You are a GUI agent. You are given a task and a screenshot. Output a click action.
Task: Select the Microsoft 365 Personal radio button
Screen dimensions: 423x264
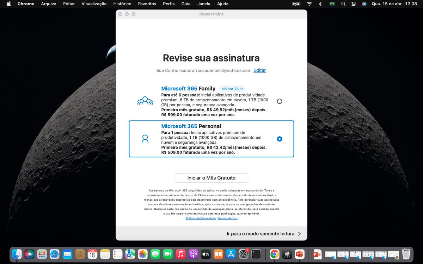click(280, 139)
